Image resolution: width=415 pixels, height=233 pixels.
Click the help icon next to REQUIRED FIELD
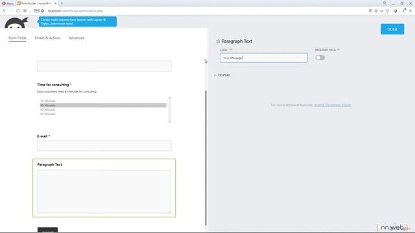click(338, 50)
